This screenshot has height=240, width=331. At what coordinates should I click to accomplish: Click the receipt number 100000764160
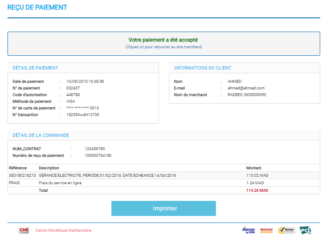[98, 156]
